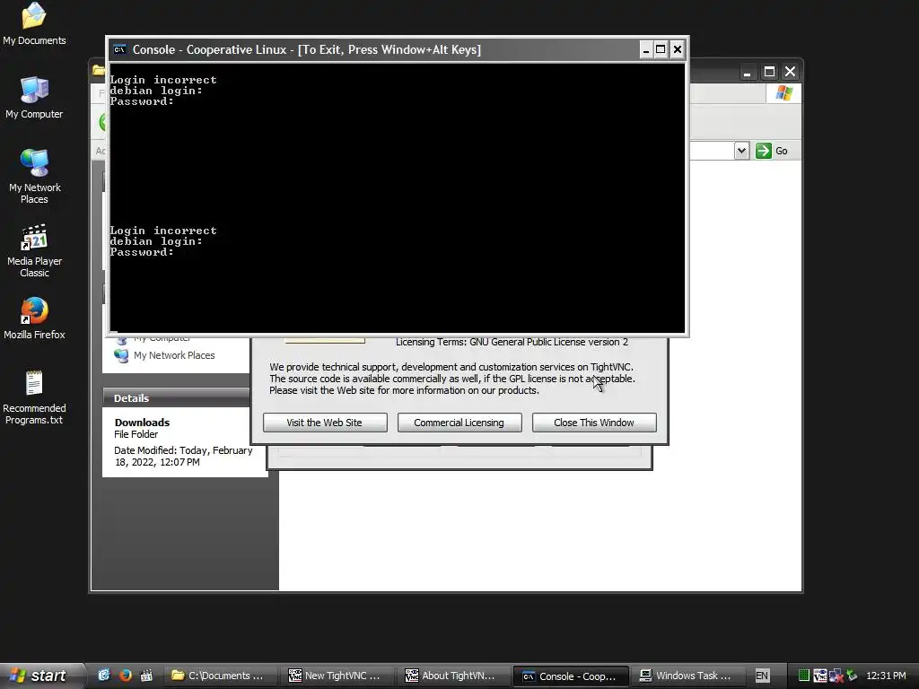Open the My Documents desktop icon
919x689 pixels.
(x=34, y=23)
